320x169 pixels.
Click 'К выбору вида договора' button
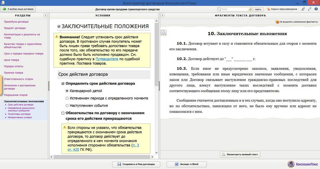point(18,9)
